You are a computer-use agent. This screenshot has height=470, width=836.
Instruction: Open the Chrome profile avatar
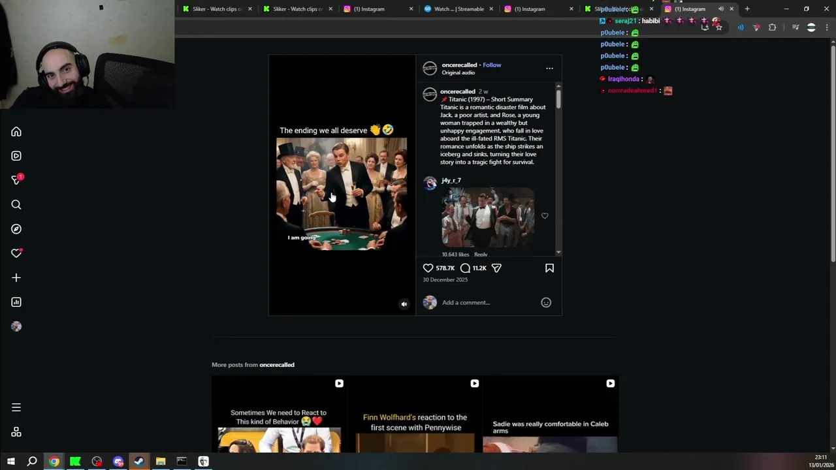(811, 27)
